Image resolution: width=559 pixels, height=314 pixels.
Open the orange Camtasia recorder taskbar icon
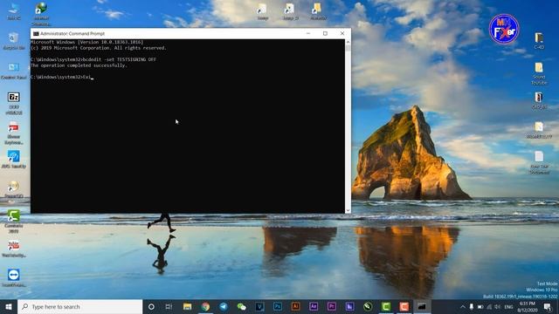click(x=404, y=306)
